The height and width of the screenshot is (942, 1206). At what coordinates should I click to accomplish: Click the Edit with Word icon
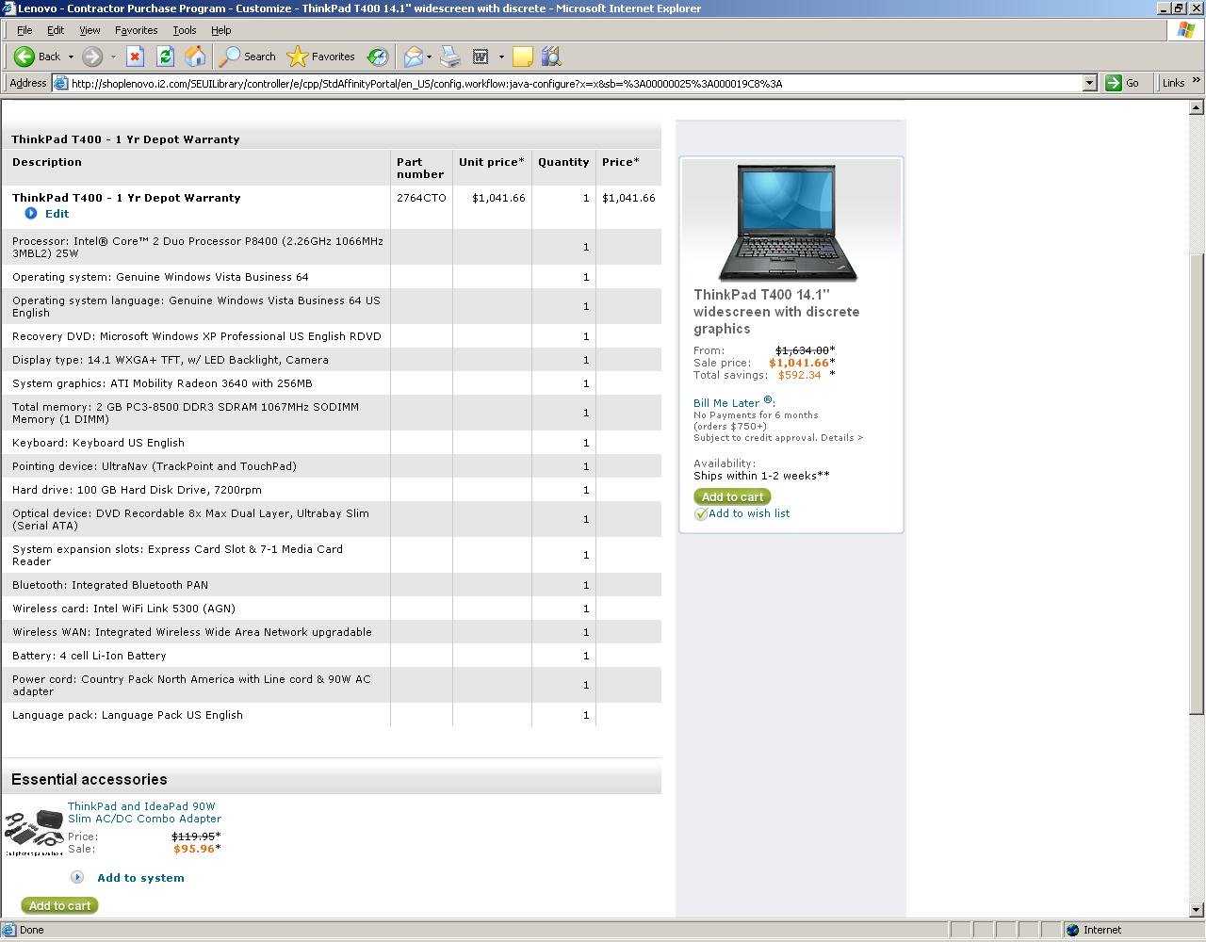pyautogui.click(x=481, y=57)
